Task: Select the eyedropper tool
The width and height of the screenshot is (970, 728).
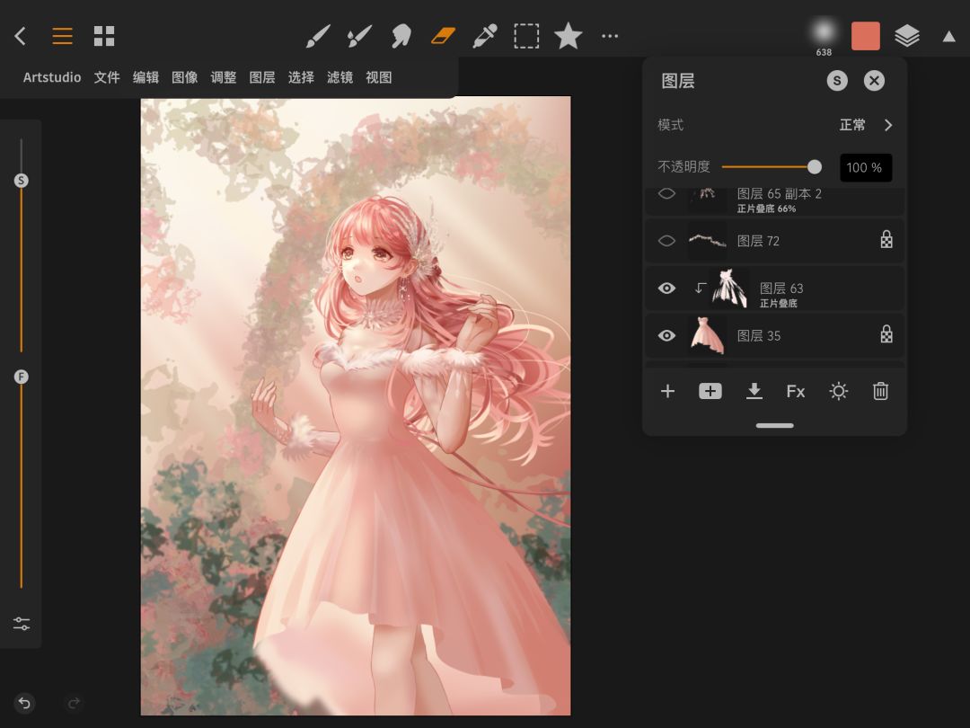Action: click(x=485, y=36)
